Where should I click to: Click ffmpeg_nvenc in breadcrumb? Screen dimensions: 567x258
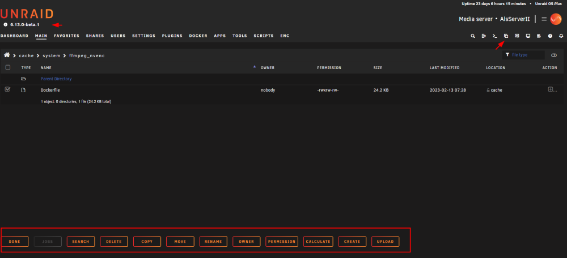point(87,55)
